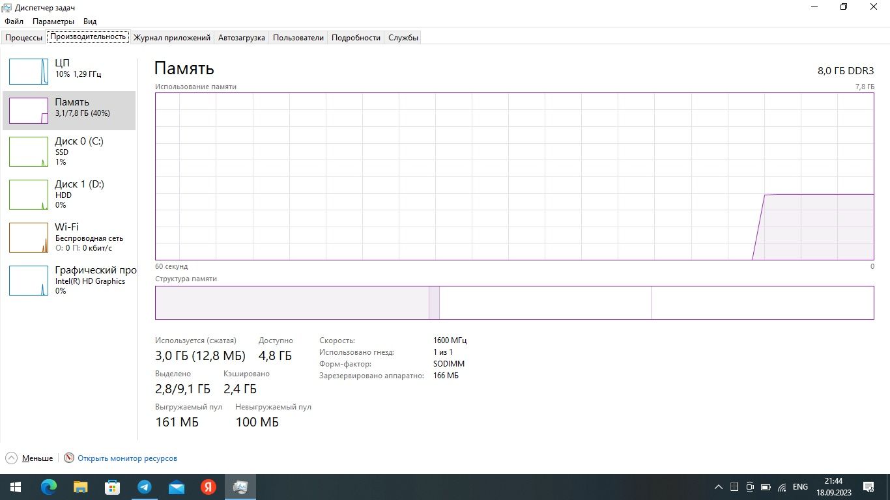Select the ЦП performance graph thumbnail

pyautogui.click(x=29, y=72)
